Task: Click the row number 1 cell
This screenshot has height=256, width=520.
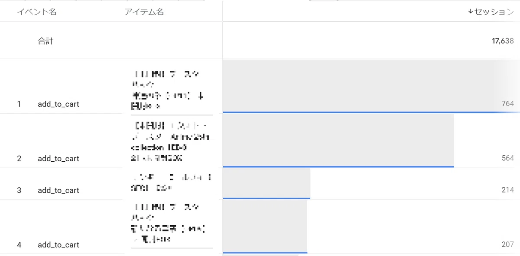Action: (x=19, y=104)
